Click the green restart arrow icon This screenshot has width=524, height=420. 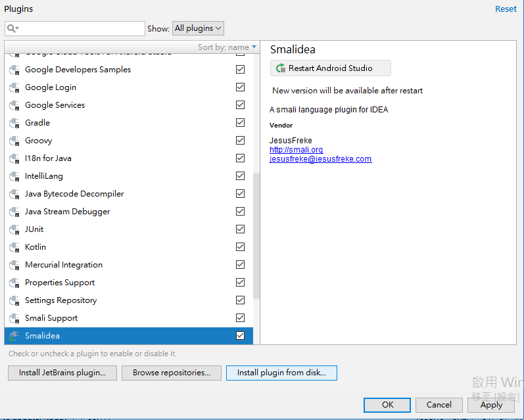coord(280,68)
